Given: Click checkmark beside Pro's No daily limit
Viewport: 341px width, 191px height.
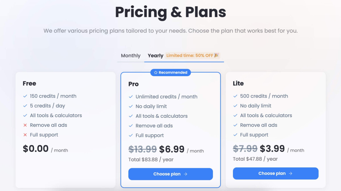Looking at the screenshot, I should (x=131, y=106).
